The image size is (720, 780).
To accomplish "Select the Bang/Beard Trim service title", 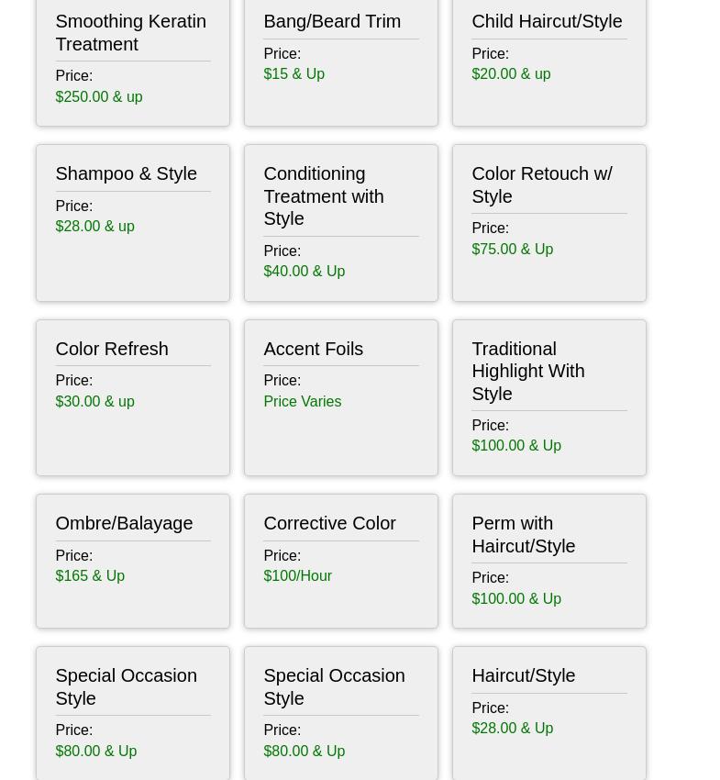I will click(331, 21).
